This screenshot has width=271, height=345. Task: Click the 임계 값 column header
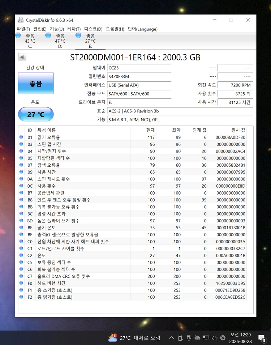point(195,130)
